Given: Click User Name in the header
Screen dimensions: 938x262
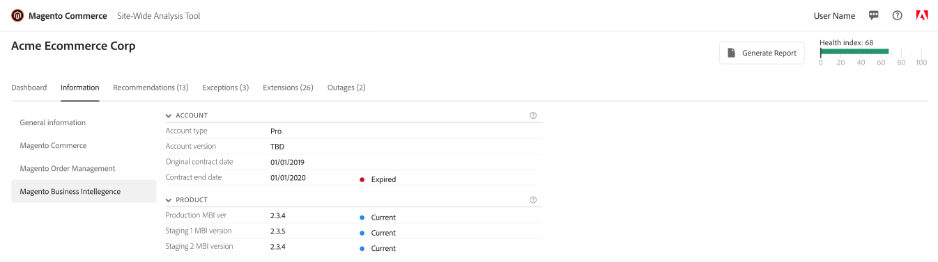Looking at the screenshot, I should [834, 16].
